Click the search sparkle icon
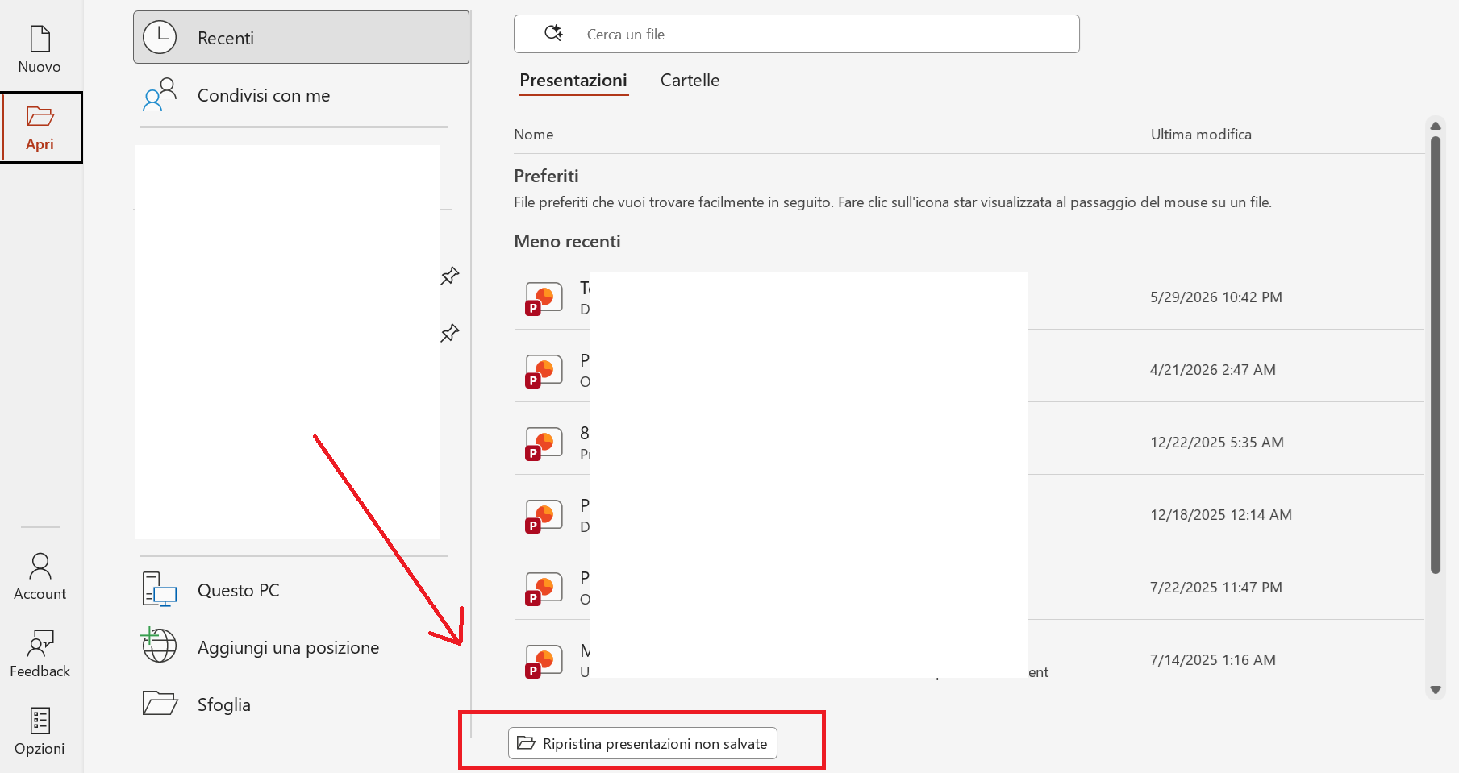Viewport: 1459px width, 773px height. tap(553, 33)
